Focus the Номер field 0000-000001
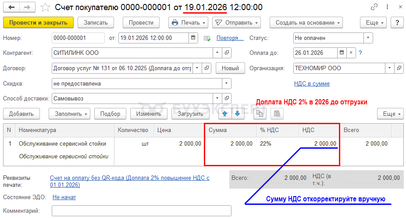This screenshot has height=218, width=406. [x=78, y=38]
